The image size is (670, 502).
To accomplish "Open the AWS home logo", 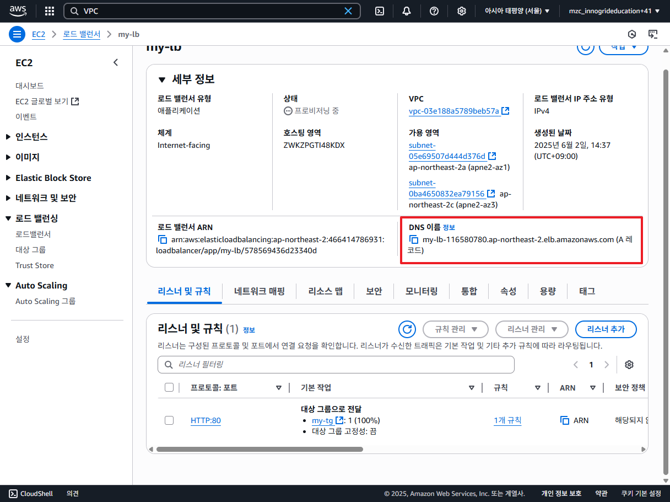I will [x=18, y=10].
